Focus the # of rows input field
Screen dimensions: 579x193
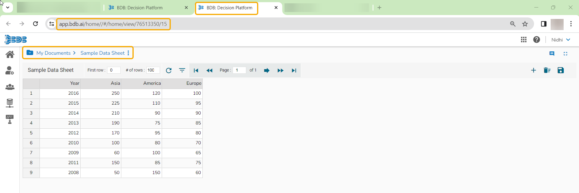tap(153, 70)
